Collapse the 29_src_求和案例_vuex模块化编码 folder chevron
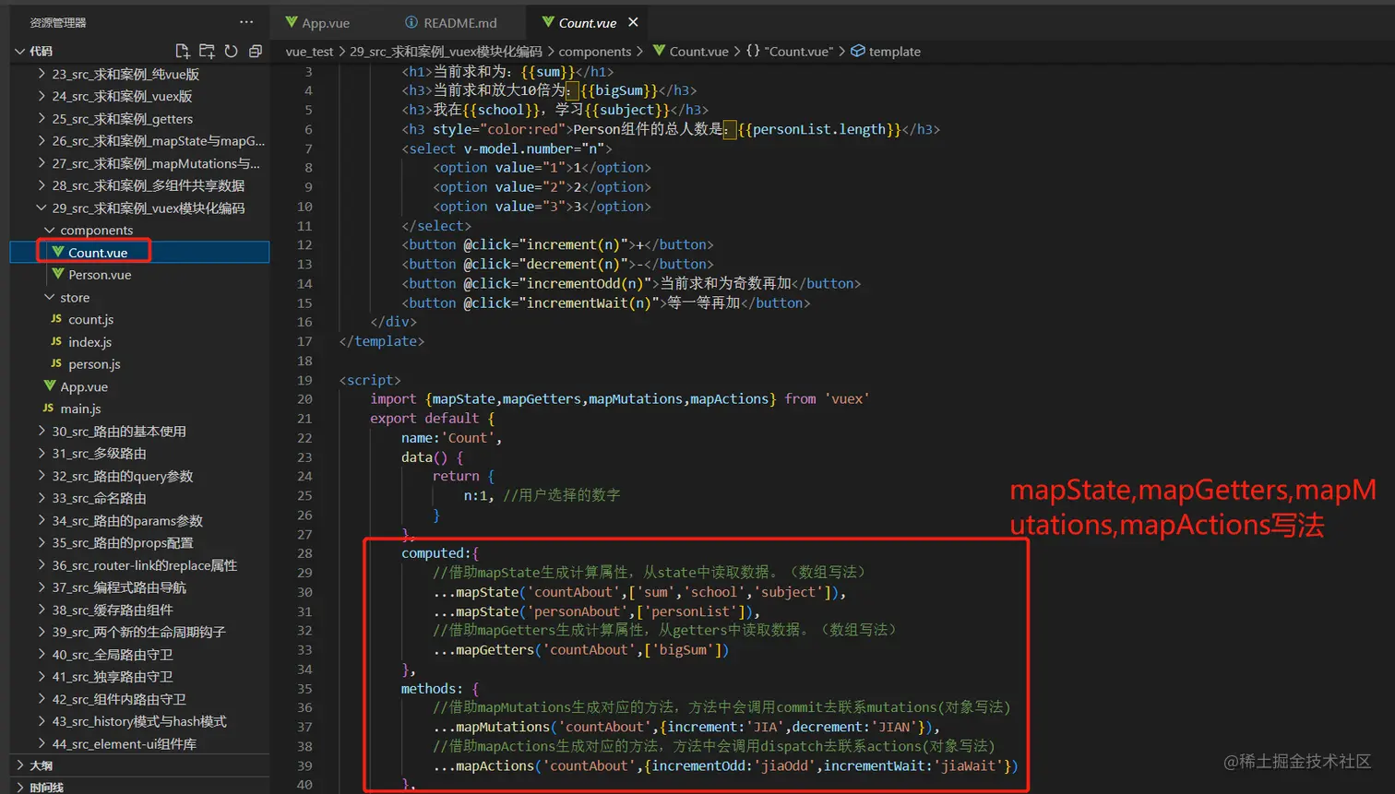Image resolution: width=1395 pixels, height=794 pixels. point(42,207)
